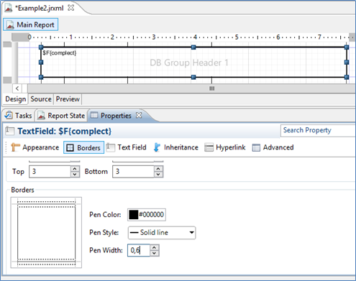The width and height of the screenshot is (356, 281).
Task: Increase the Bottom padding value
Action: [158, 169]
